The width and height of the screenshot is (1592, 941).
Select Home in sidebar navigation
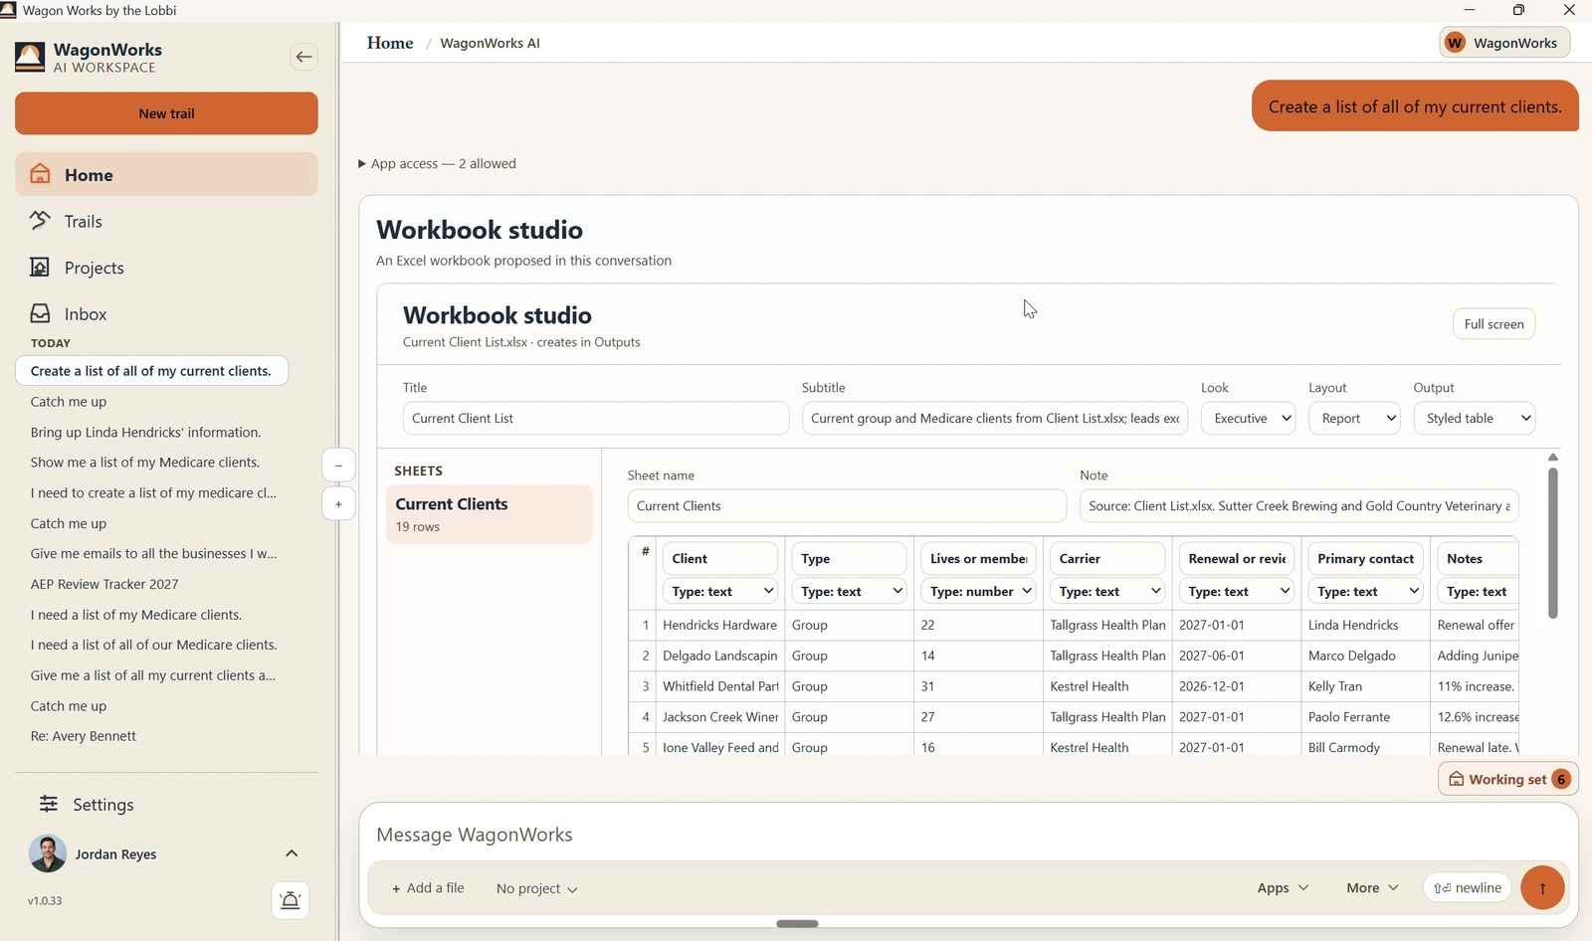(x=166, y=174)
